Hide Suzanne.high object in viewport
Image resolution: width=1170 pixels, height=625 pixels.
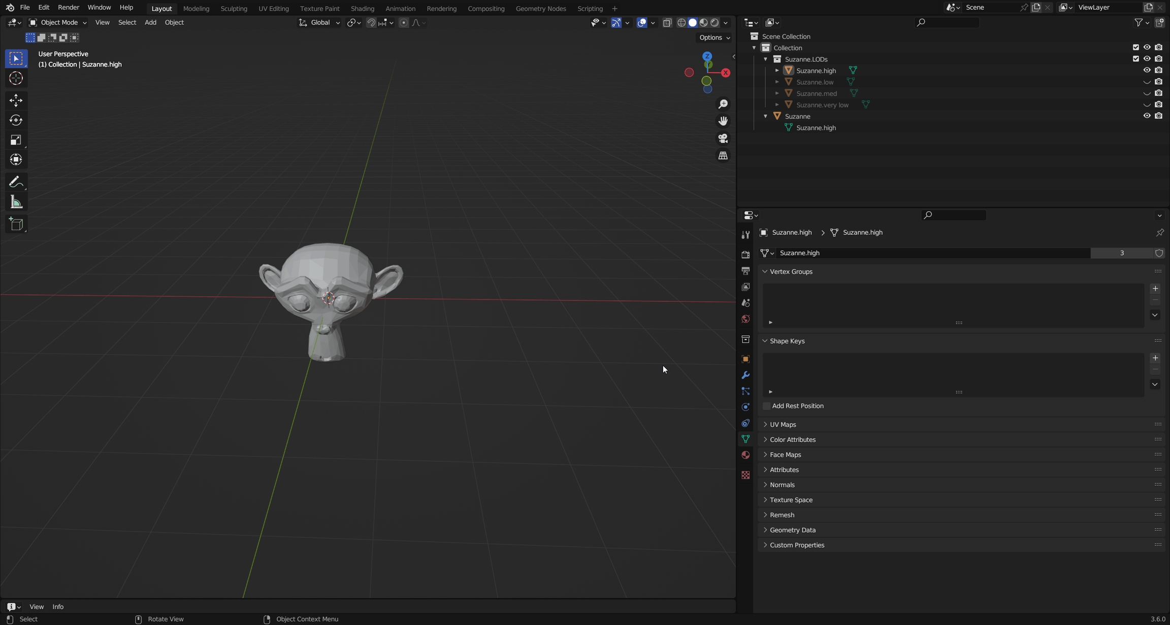pos(1147,70)
